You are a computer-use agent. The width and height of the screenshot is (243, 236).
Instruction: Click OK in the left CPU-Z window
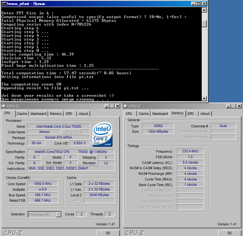click(108, 233)
